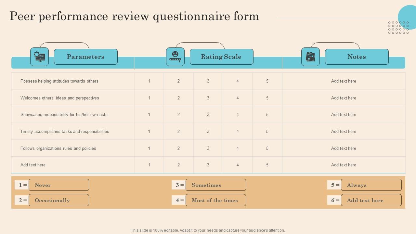
Task: Click the smiley star-rating icon beside Rating Scale
Action: 175,57
